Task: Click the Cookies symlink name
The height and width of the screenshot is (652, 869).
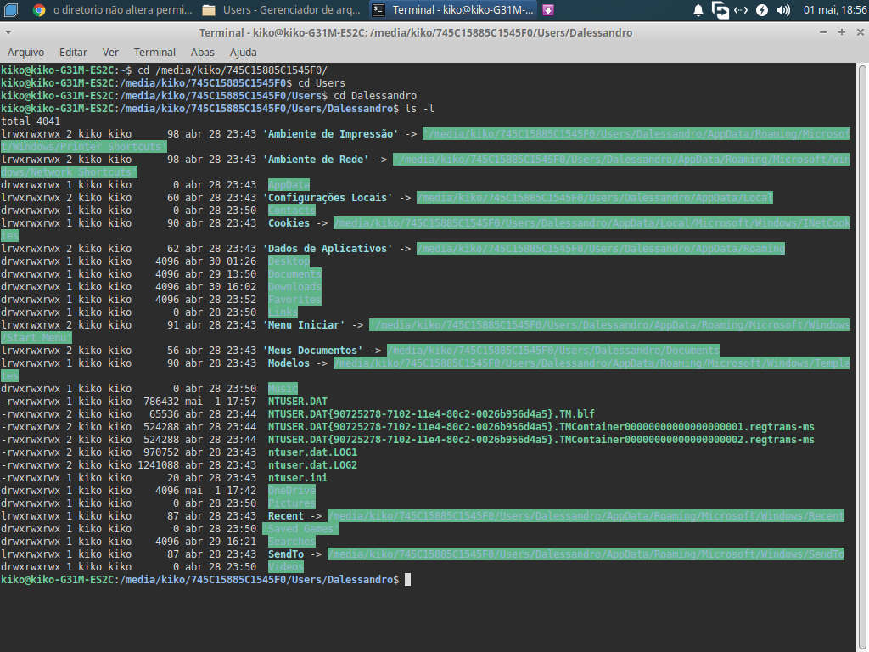Action: pyautogui.click(x=289, y=223)
